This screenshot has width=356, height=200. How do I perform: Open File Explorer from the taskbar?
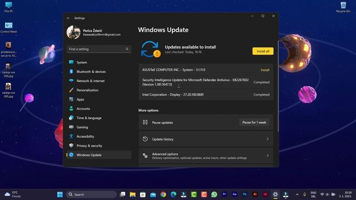click(x=132, y=194)
